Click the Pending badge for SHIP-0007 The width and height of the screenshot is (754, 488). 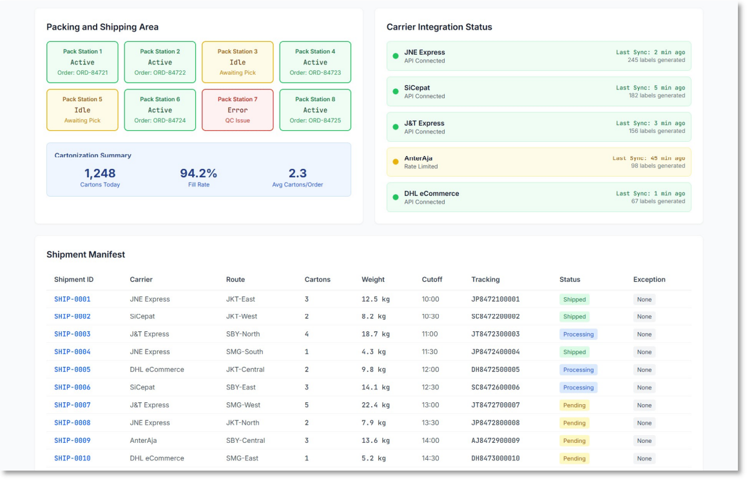pos(574,405)
